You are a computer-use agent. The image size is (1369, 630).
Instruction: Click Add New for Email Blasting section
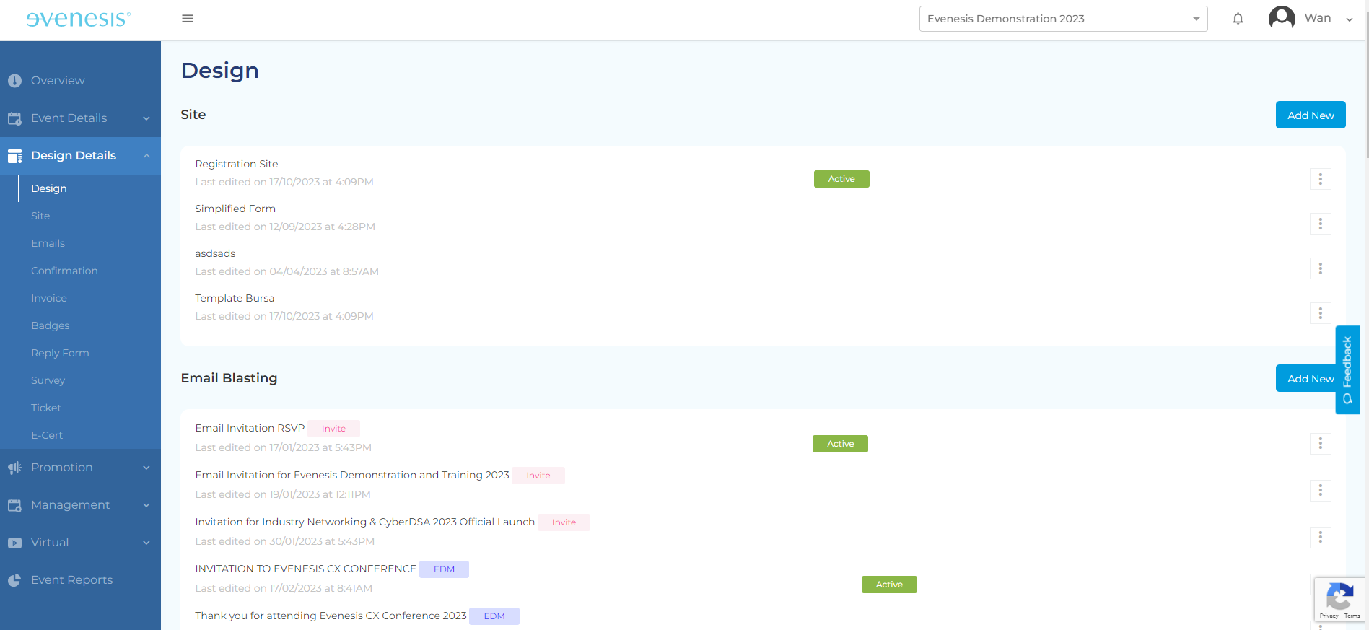[x=1306, y=378]
